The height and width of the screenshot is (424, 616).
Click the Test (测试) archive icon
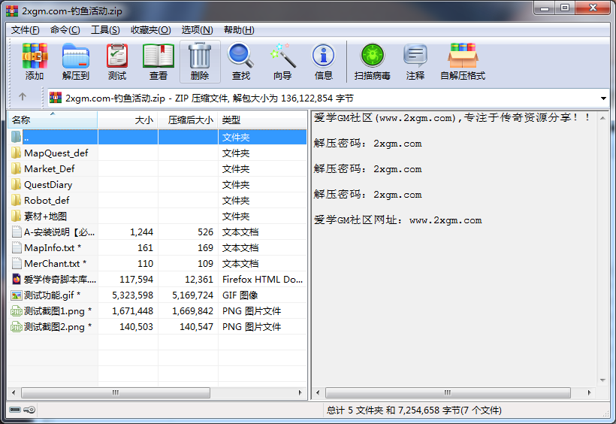(117, 56)
